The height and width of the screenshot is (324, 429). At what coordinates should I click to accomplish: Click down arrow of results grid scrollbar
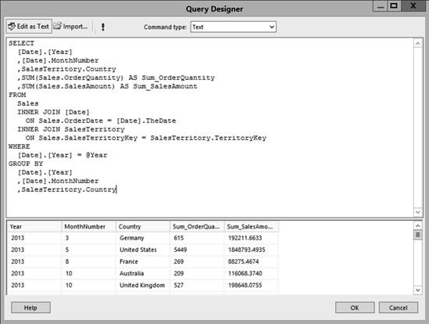tap(417, 290)
